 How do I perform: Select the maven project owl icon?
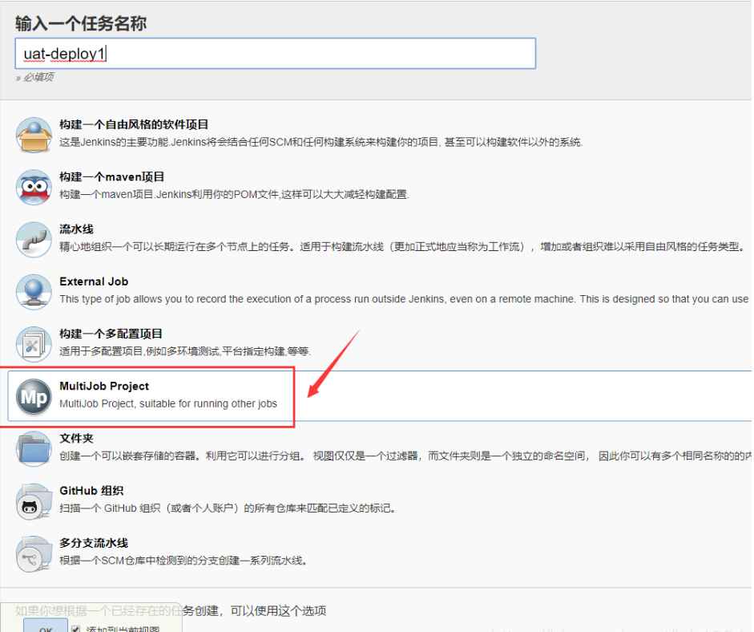coord(34,187)
